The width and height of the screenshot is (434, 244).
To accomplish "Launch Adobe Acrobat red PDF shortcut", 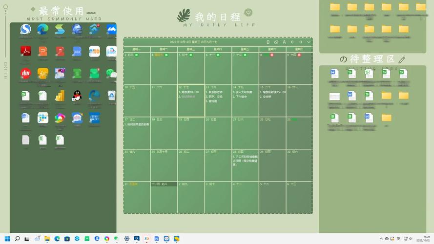I will tap(26, 51).
